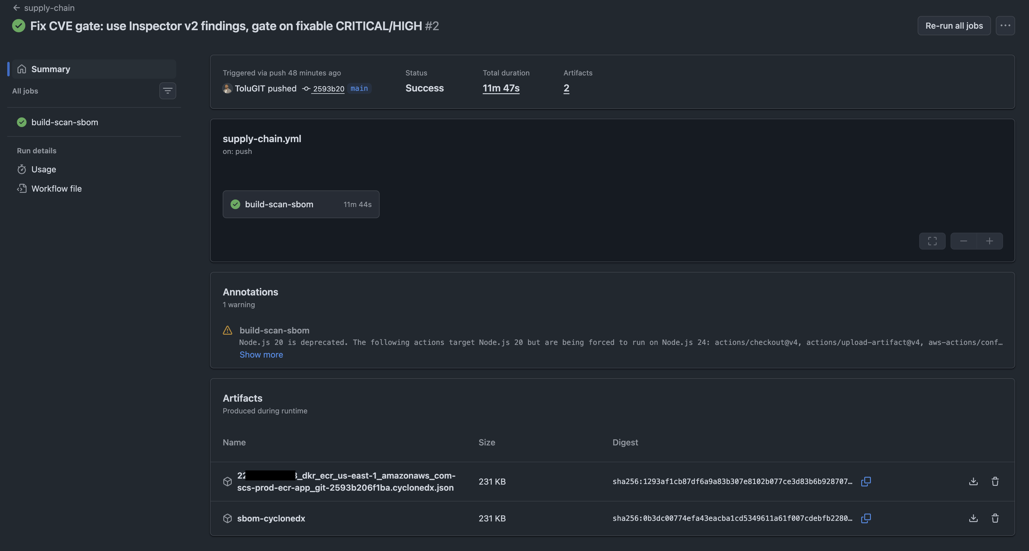
Task: Click the Summary home icon
Action: pos(21,69)
